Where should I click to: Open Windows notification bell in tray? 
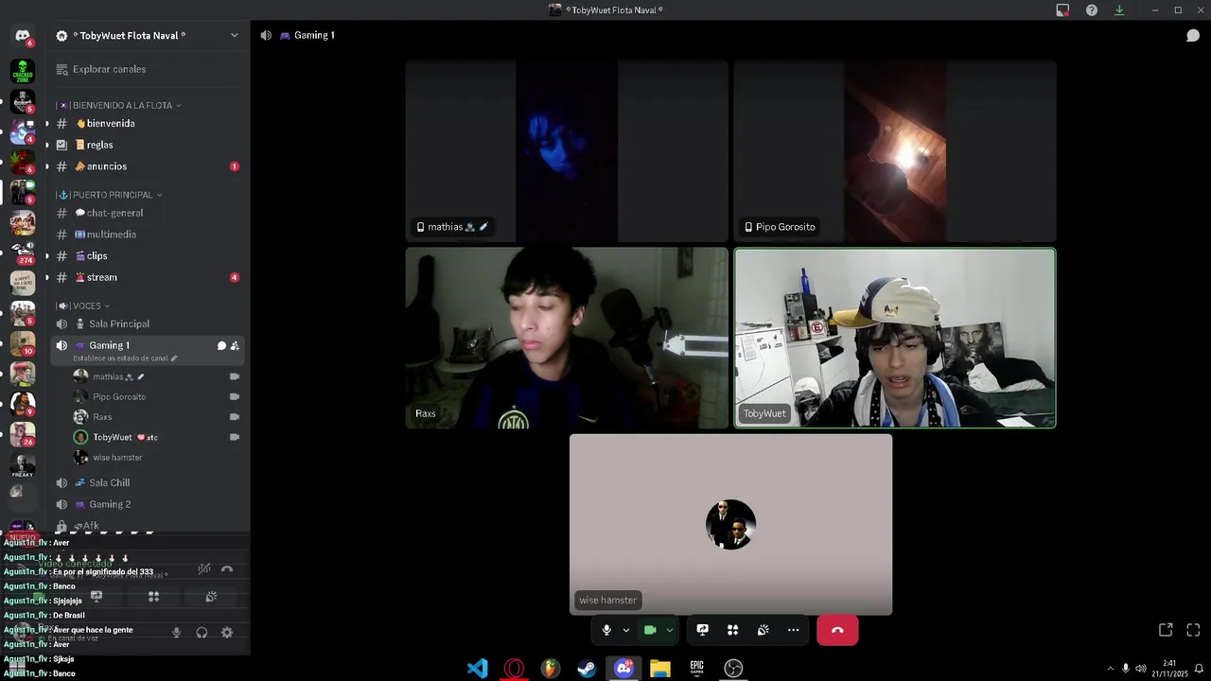(x=1199, y=669)
